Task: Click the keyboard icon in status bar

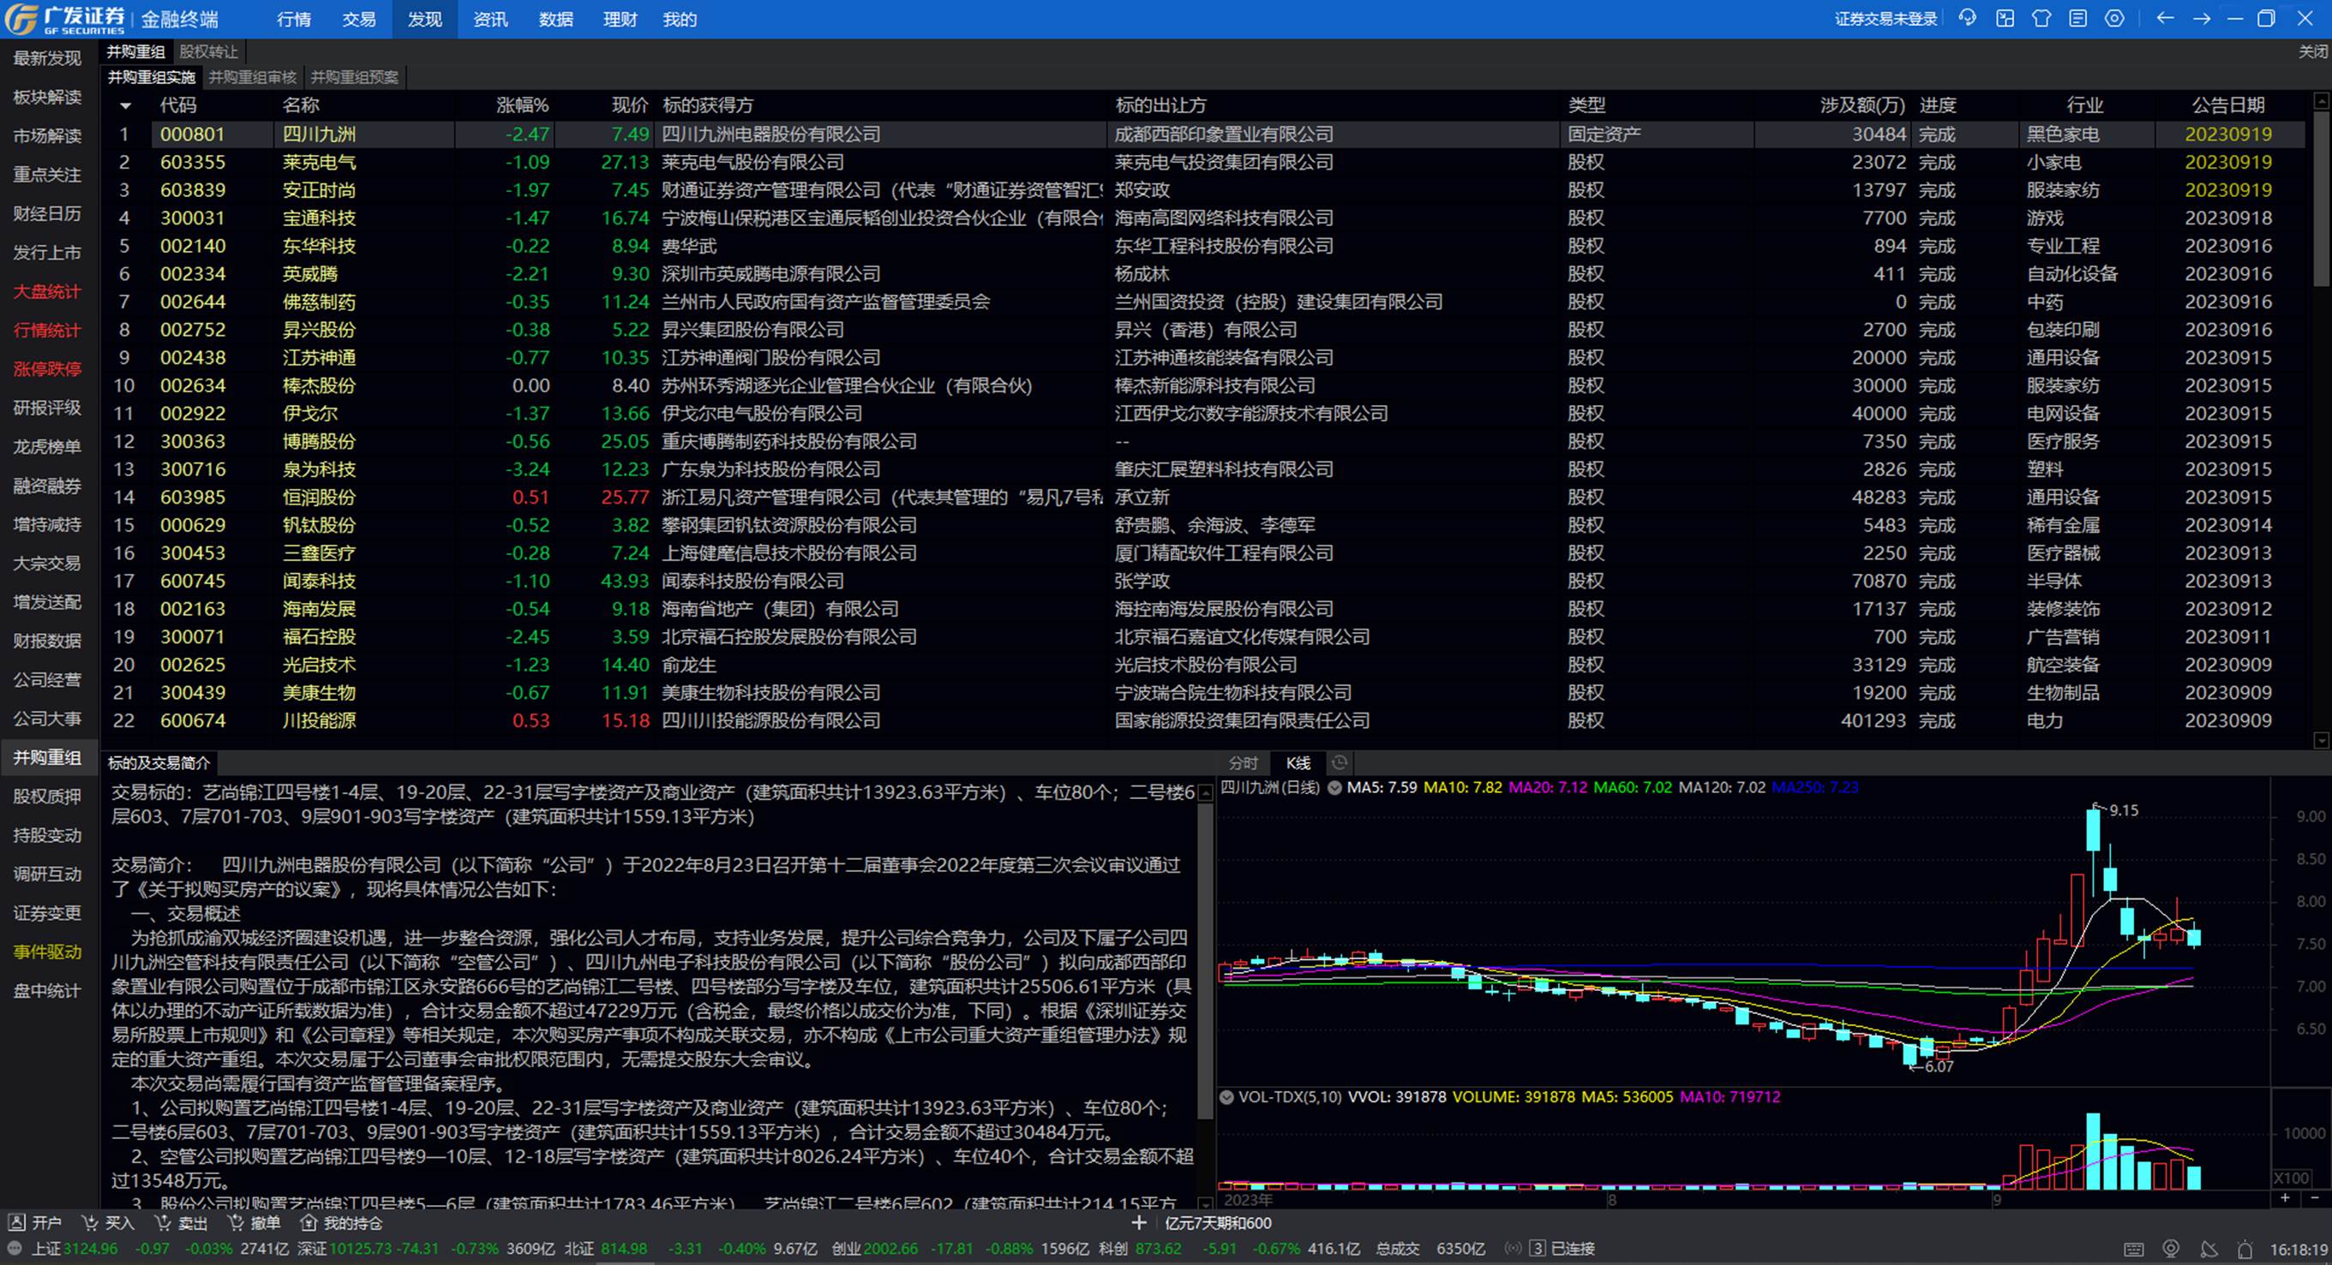Action: [2134, 1250]
